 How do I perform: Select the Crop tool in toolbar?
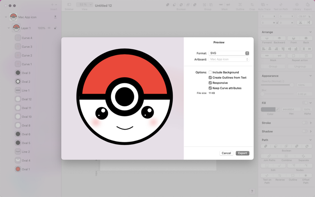tap(252, 5)
